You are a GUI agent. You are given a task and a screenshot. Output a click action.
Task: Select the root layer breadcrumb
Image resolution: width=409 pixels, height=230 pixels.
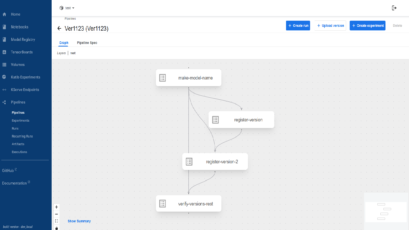(73, 53)
